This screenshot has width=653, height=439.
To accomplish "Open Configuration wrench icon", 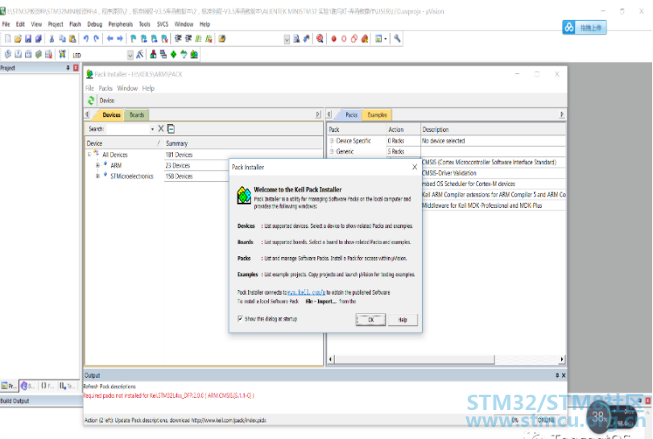I will pos(397,39).
